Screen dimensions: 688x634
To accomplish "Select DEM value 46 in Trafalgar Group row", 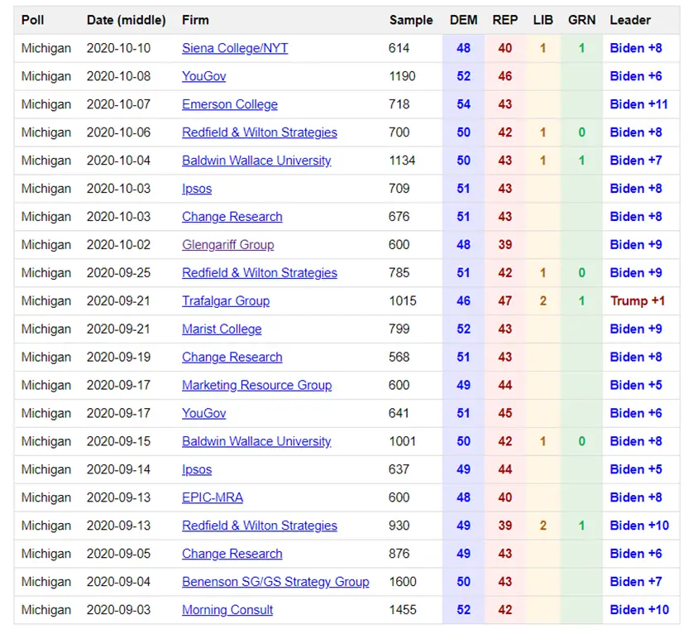I will coord(463,301).
